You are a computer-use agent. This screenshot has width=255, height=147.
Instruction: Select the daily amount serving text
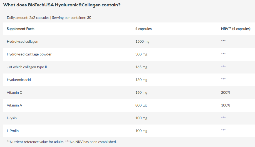click(49, 18)
